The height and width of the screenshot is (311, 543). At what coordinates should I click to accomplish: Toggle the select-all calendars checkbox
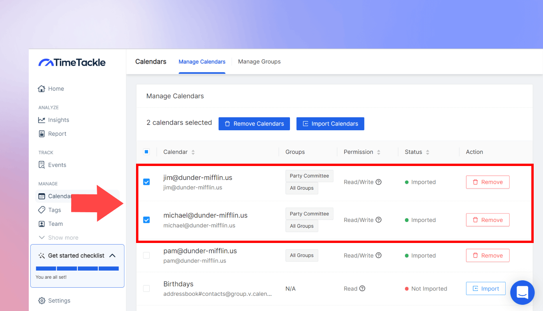(147, 152)
